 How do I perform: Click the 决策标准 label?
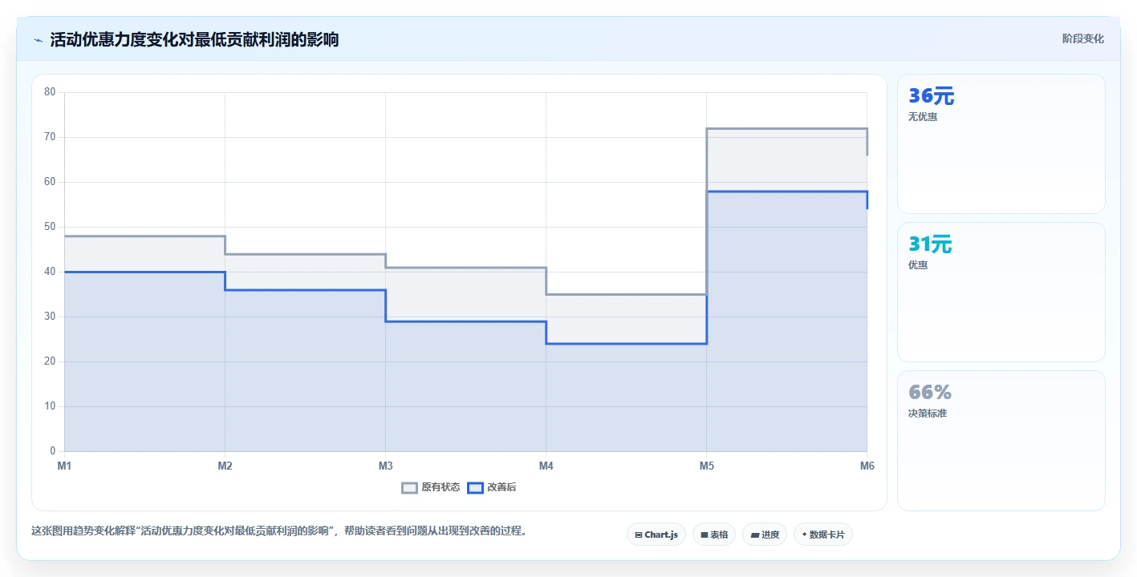[928, 414]
